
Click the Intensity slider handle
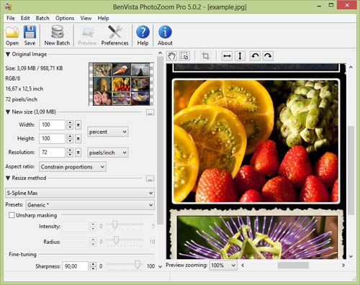114,225
